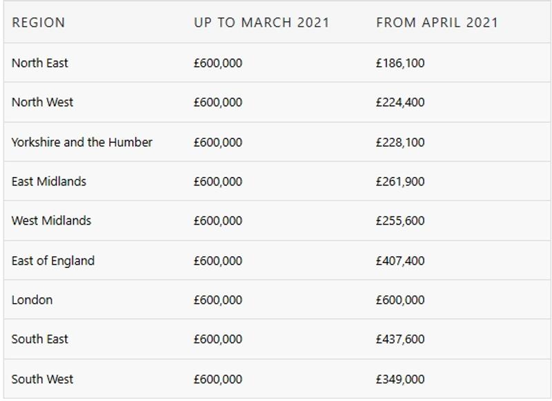Screen dimensions: 552x401
Task: Select the West Midlands region cell
Action: 51,220
